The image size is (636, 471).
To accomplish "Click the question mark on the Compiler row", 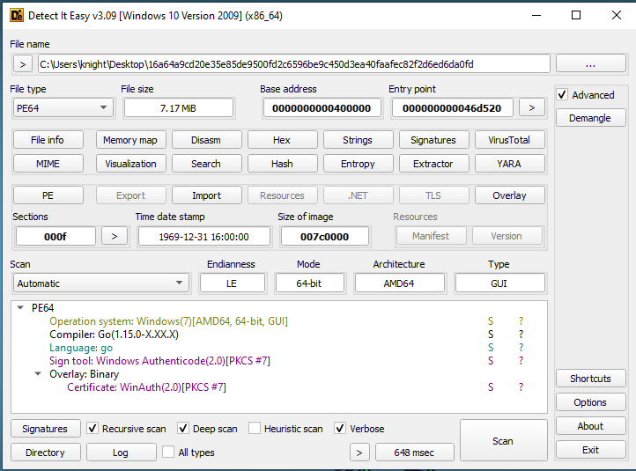I will click(521, 335).
